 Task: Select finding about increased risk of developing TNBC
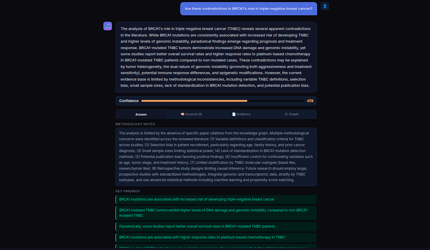[x=216, y=199]
